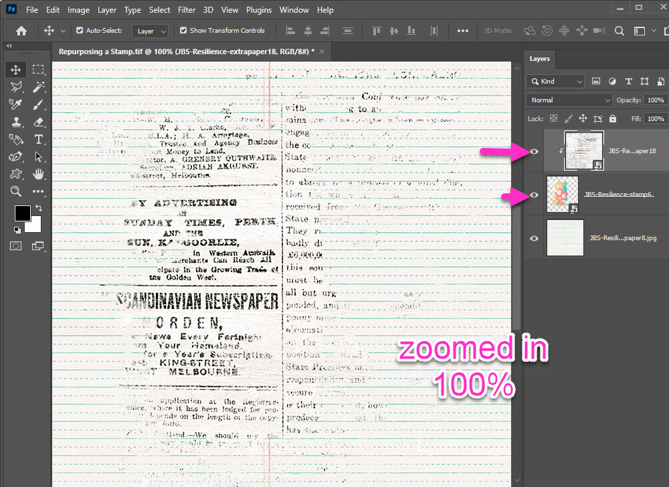
Task: Select the Magic Wand tool
Action: (x=38, y=87)
